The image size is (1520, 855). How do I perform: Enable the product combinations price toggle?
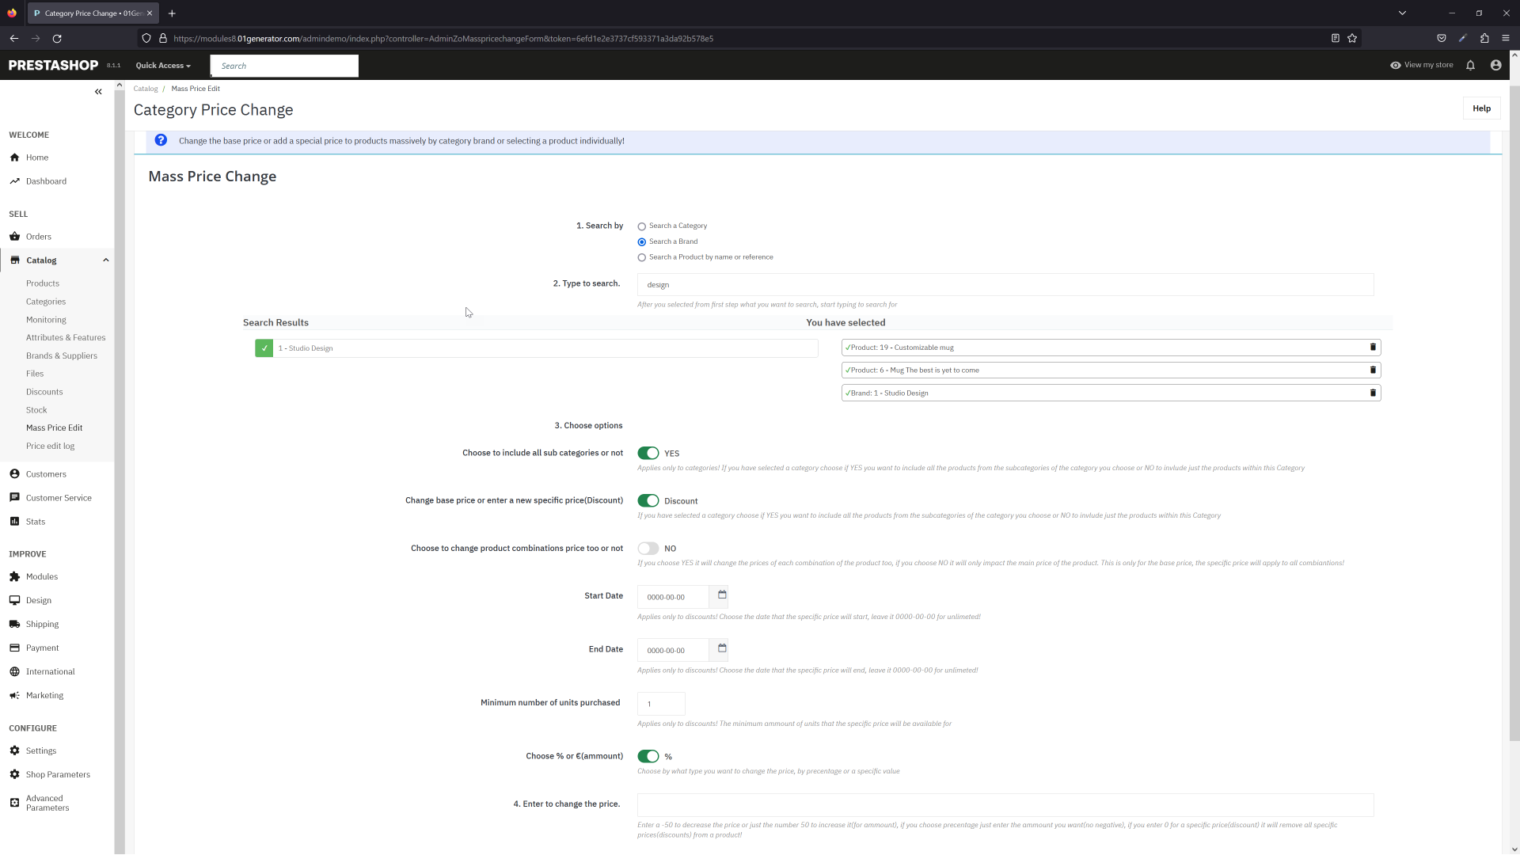tap(648, 549)
